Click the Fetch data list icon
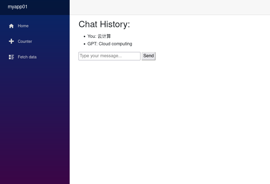The width and height of the screenshot is (270, 184). click(11, 57)
